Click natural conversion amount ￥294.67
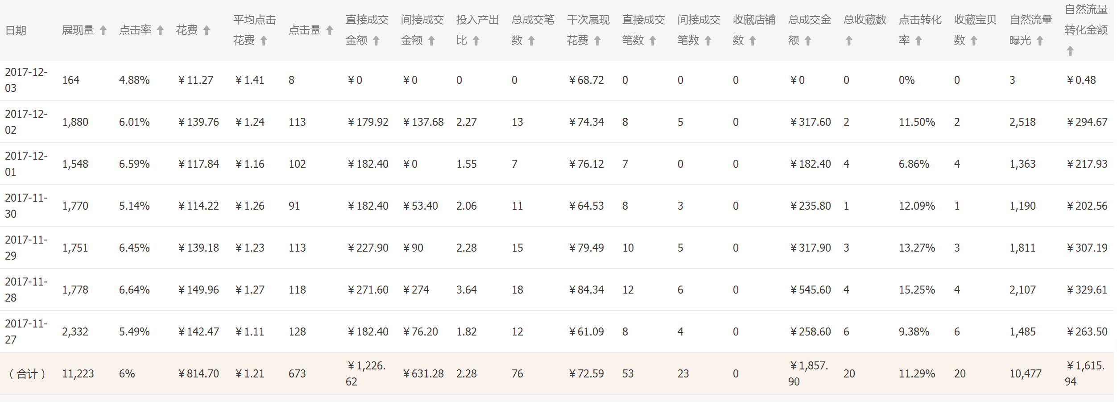 tap(1087, 122)
